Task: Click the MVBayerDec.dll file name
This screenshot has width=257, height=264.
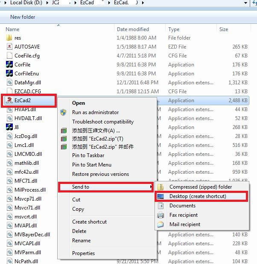Action: [32, 235]
